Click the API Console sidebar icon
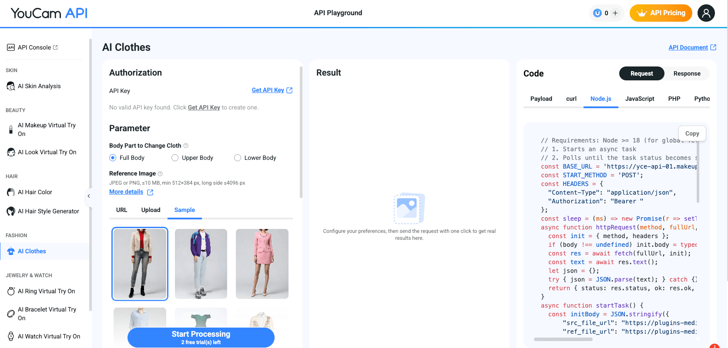Image resolution: width=728 pixels, height=348 pixels. 11,47
